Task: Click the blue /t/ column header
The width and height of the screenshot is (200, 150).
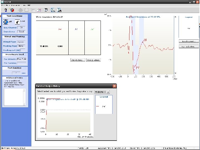Action: pyautogui.click(x=76, y=29)
